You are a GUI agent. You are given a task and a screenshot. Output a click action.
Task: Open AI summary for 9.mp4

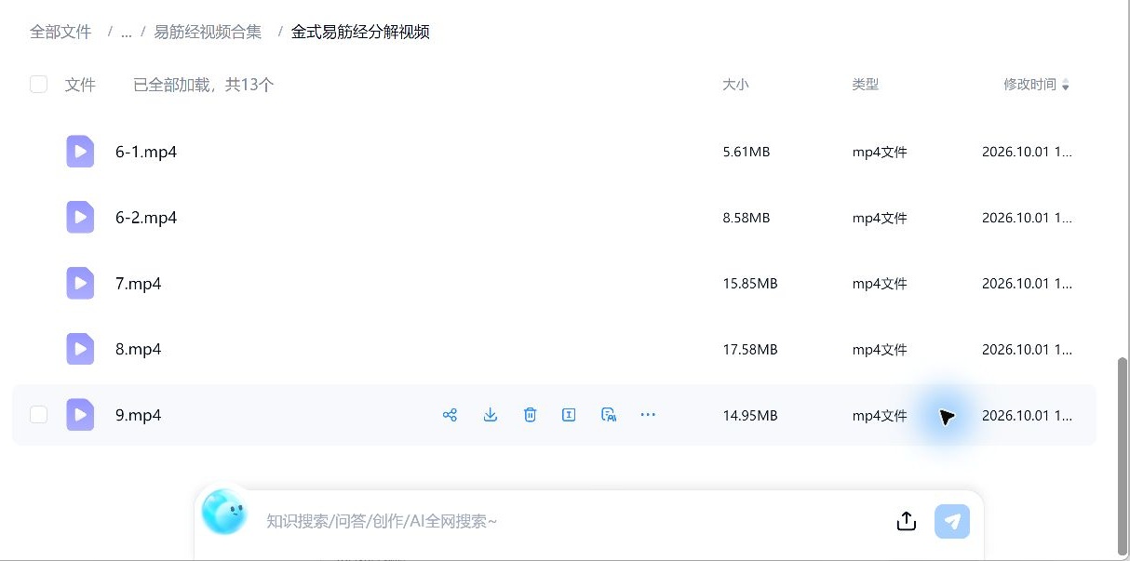click(x=609, y=415)
